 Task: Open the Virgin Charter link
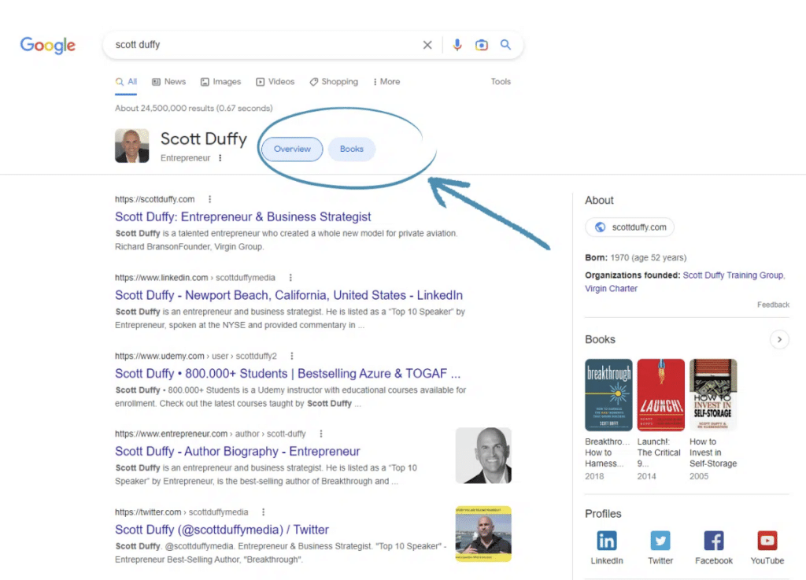[x=611, y=289]
